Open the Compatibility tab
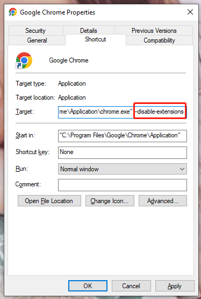201x299 pixels. click(x=160, y=40)
